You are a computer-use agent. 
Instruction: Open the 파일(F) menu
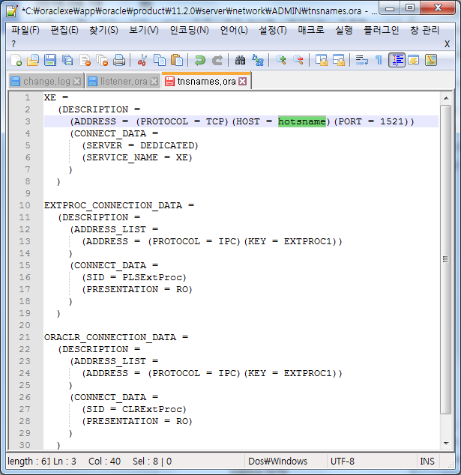coord(25,30)
